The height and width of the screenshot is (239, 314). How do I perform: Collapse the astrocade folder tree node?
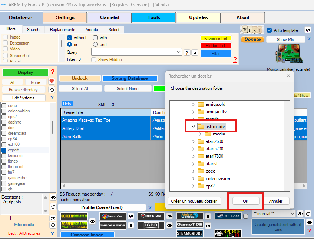click(193, 127)
